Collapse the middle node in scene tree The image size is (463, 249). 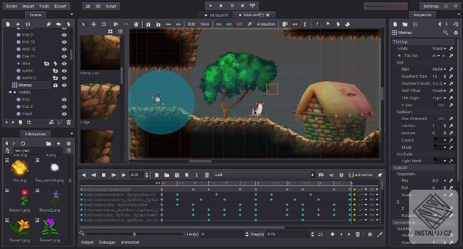(10, 92)
